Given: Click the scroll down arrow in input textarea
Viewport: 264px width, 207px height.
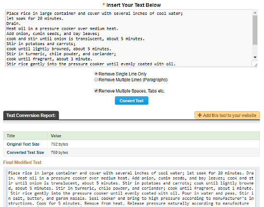Looking at the screenshot, I should point(255,57).
